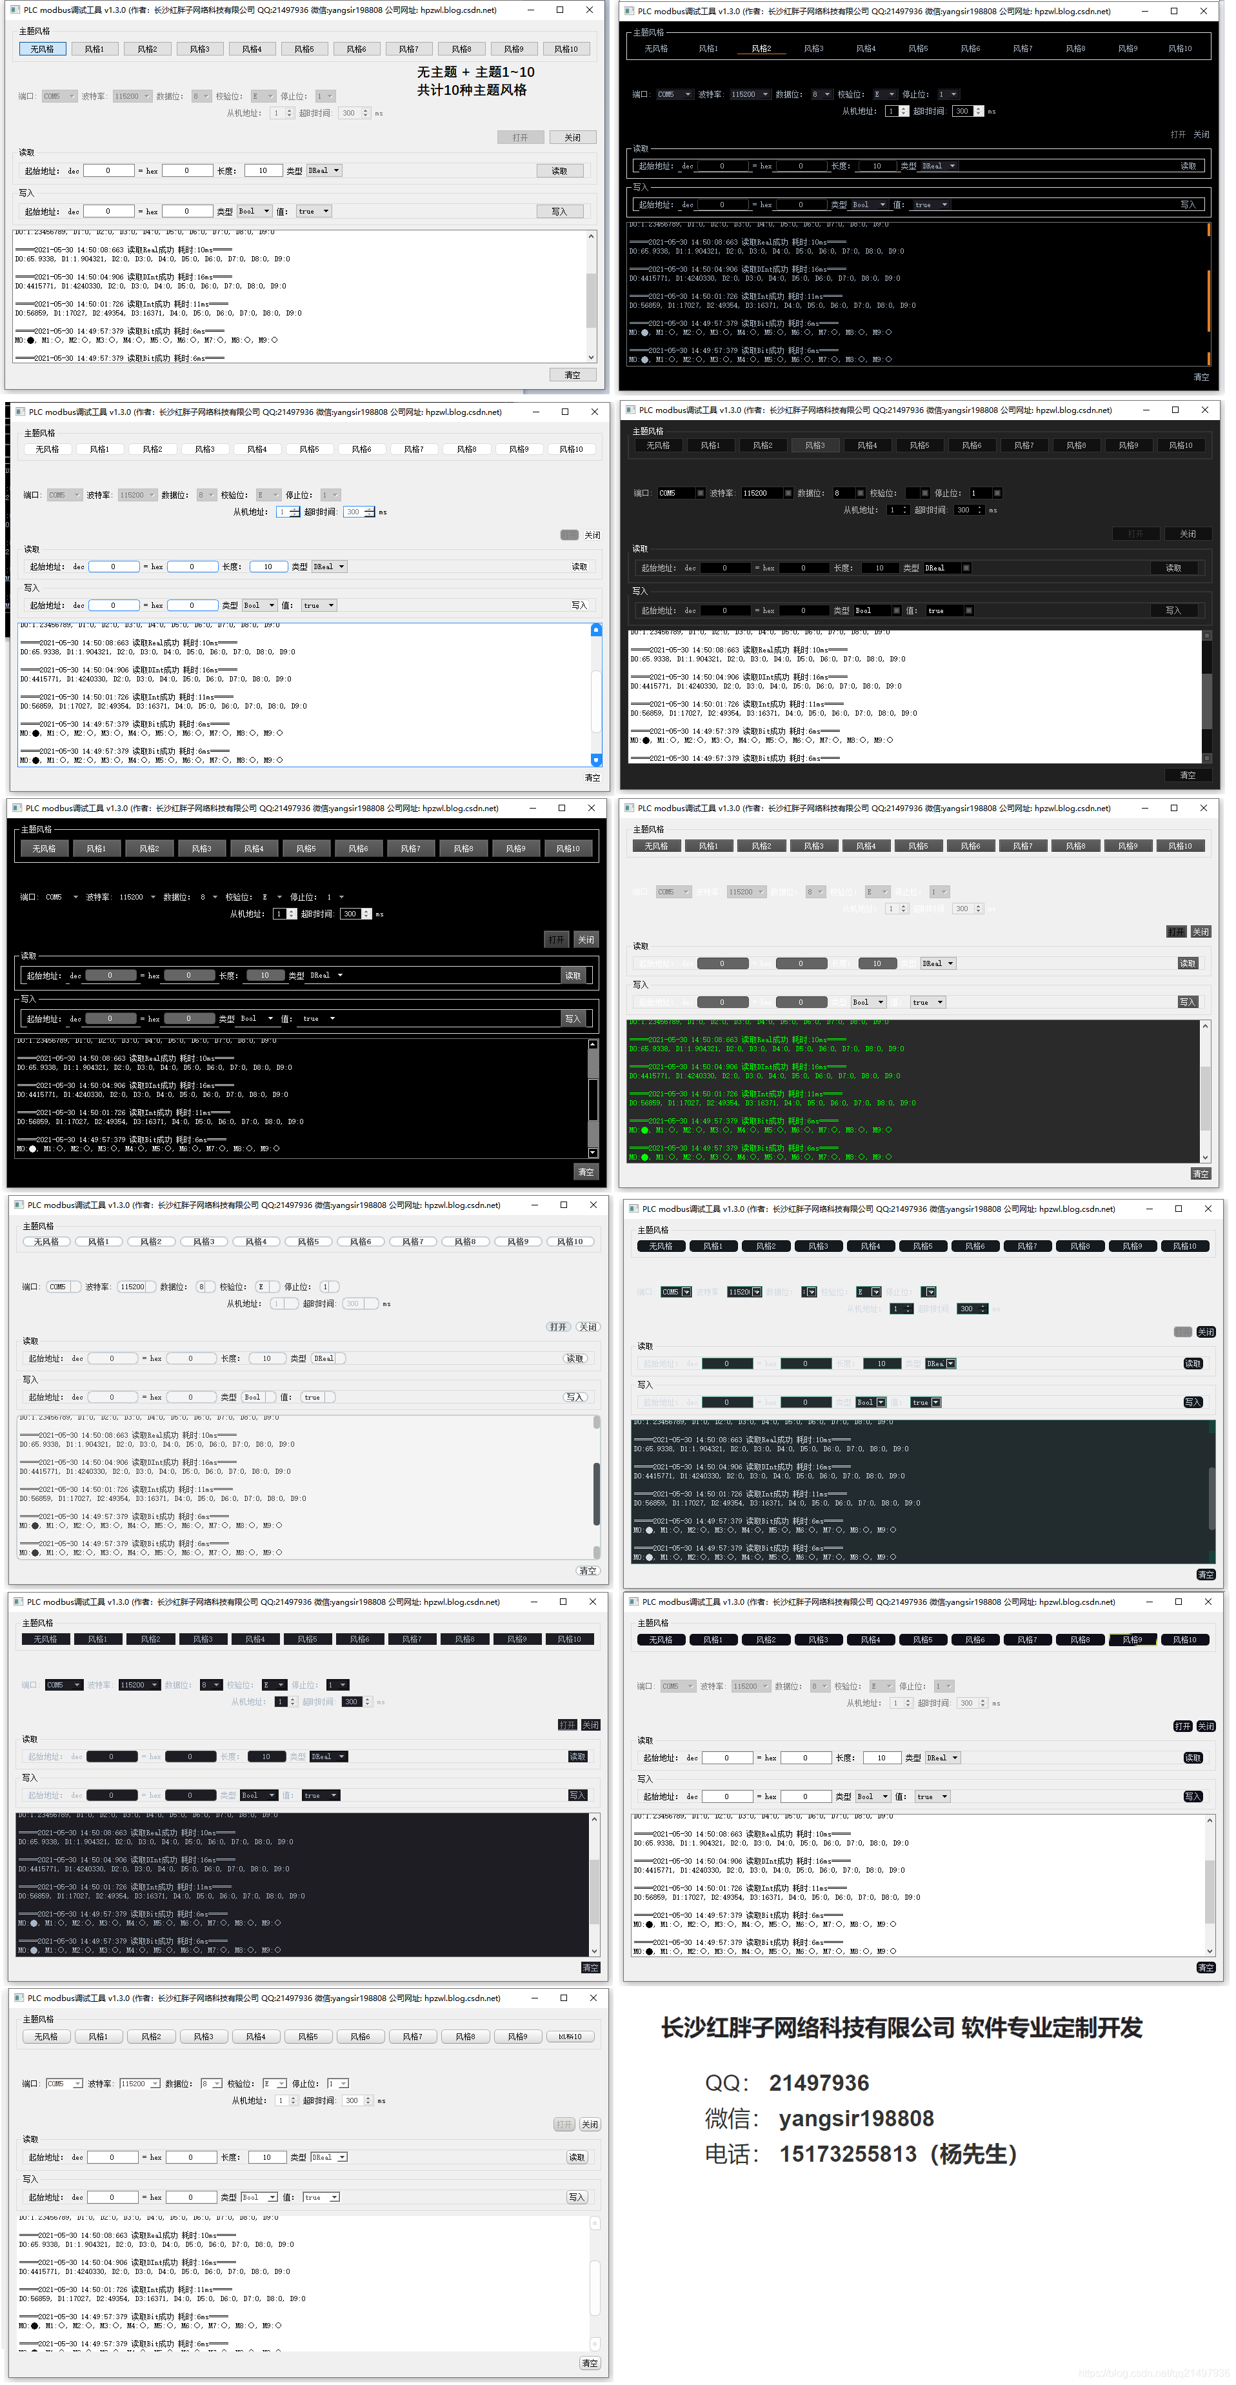
Task: Click 关闭 button in default unthemed window
Action: (x=573, y=137)
